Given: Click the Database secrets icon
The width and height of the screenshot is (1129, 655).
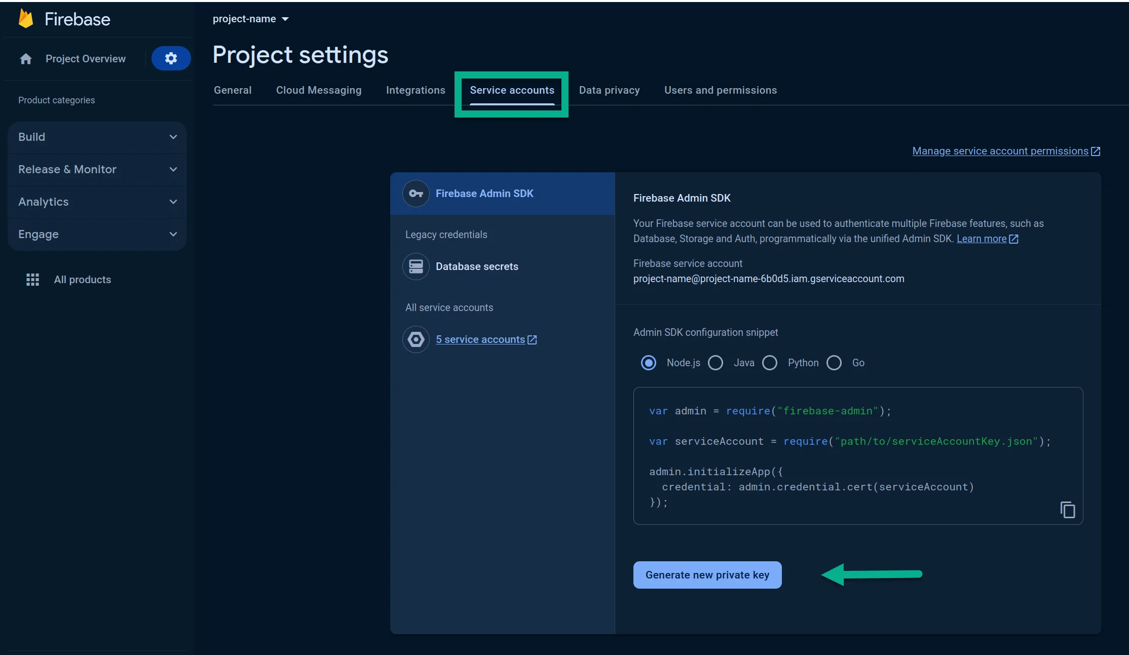Looking at the screenshot, I should (416, 266).
